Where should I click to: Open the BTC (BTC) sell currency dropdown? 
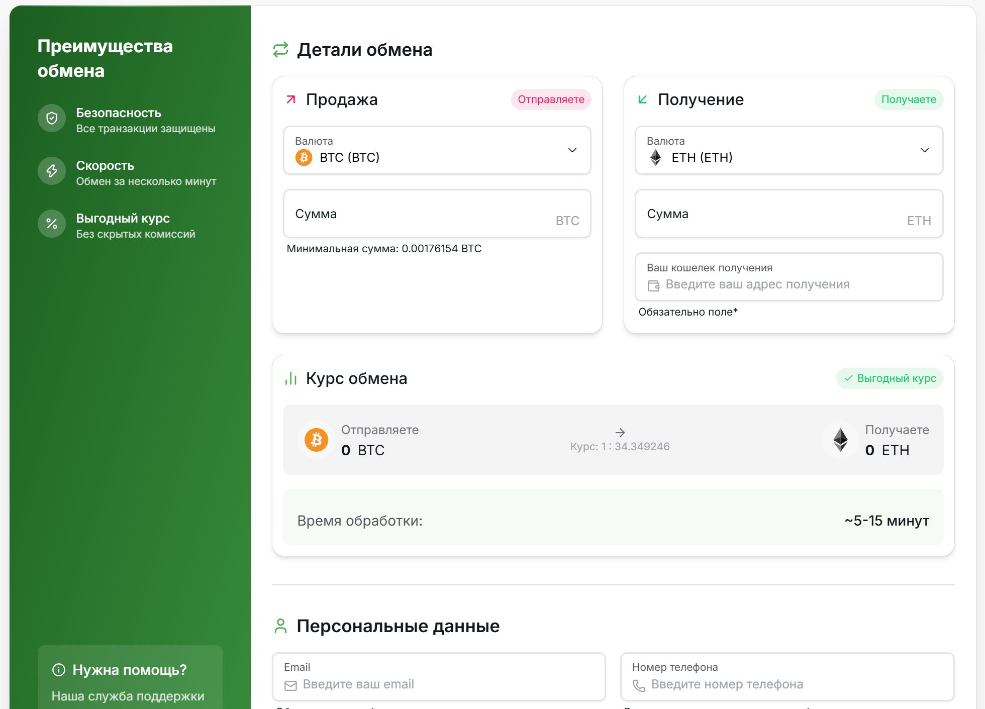437,150
